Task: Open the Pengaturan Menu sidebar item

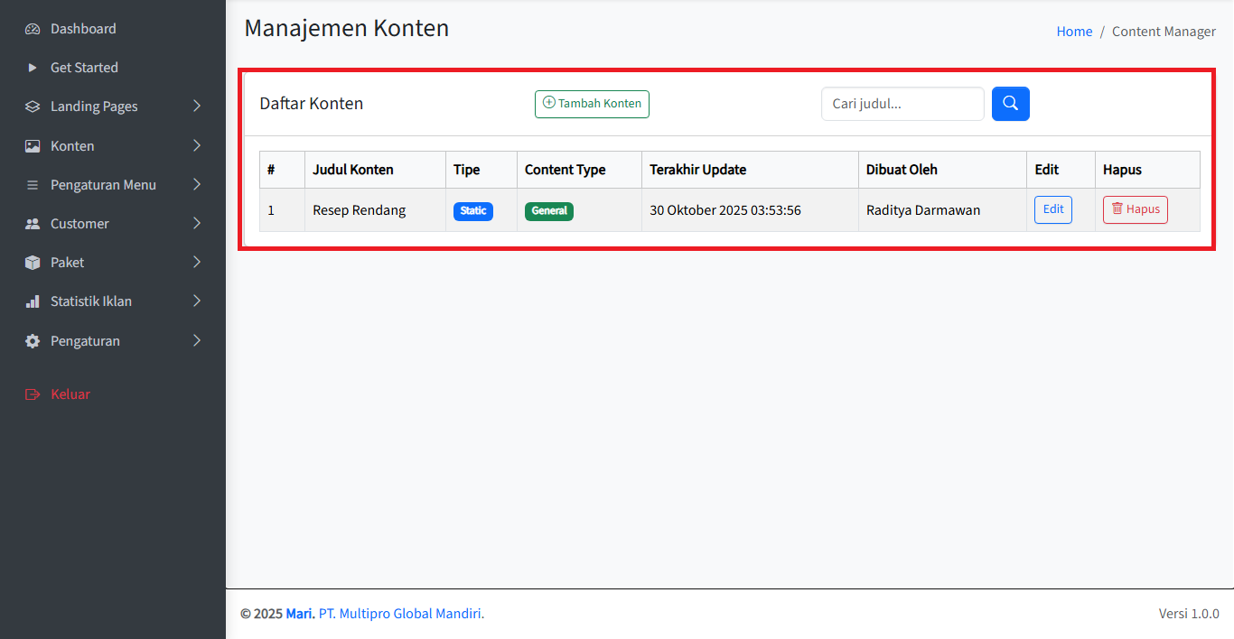Action: pyautogui.click(x=103, y=185)
